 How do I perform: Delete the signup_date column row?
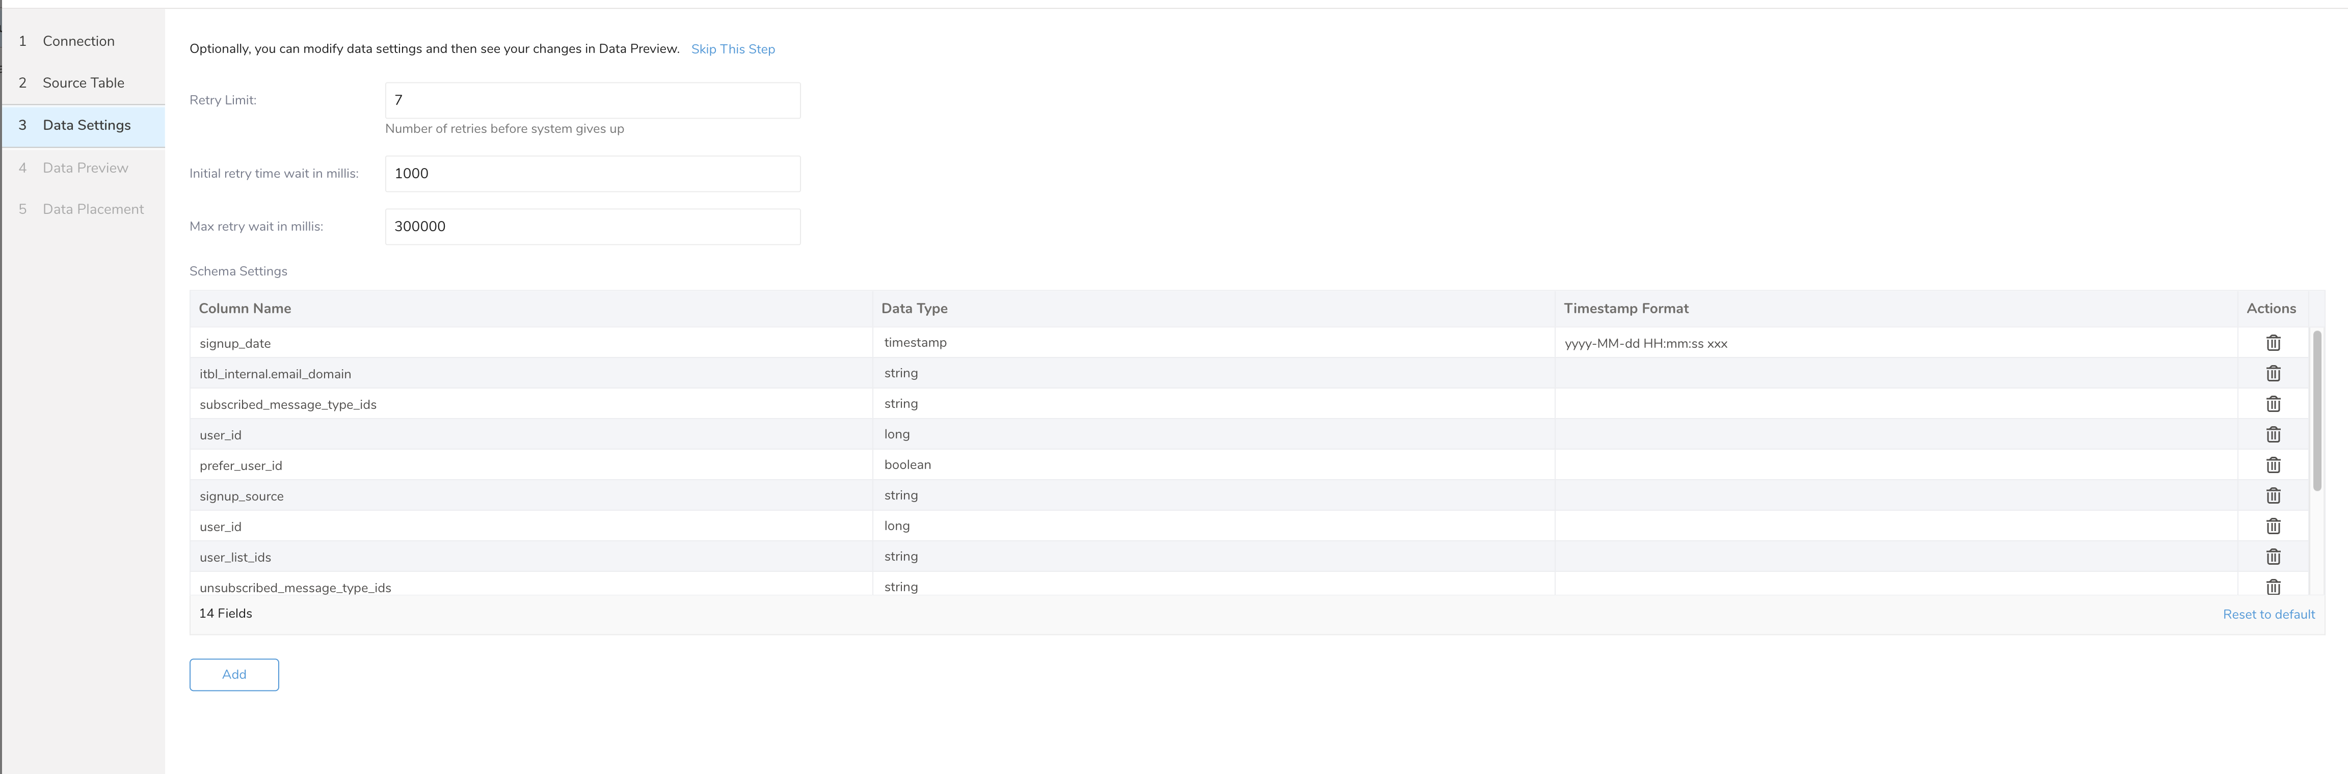2273,343
